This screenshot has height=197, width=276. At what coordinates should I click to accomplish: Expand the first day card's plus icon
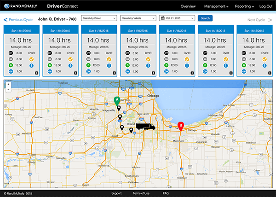coord(37,73)
